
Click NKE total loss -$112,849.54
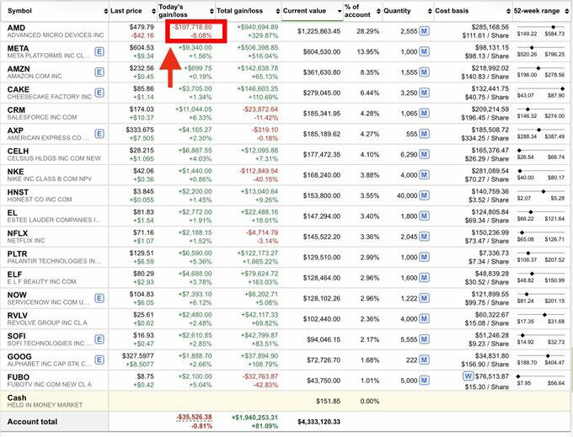coord(259,171)
